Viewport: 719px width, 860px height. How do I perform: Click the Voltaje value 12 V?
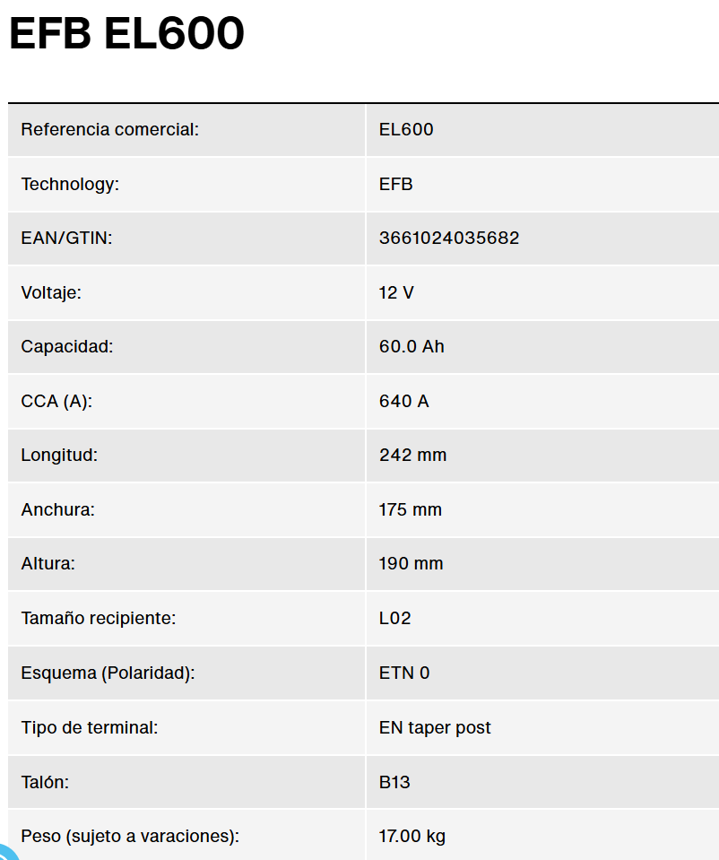396,292
